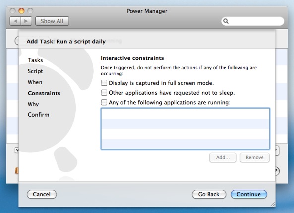The width and height of the screenshot is (294, 213).
Task: Go forward with the toolbar right arrow
Action: coord(26,21)
